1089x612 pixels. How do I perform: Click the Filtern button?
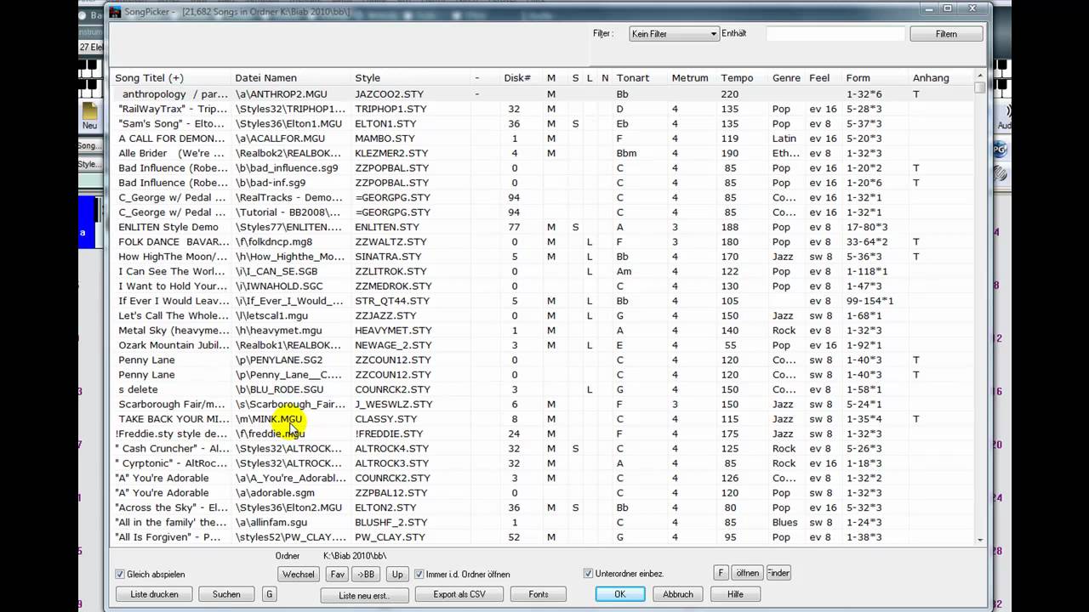946,34
